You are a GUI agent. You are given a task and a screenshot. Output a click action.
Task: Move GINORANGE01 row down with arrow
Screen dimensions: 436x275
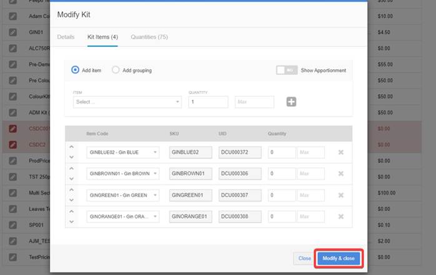(71, 221)
